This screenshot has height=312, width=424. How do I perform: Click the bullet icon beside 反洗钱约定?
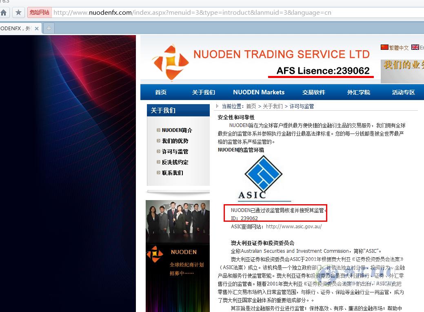[158, 162]
